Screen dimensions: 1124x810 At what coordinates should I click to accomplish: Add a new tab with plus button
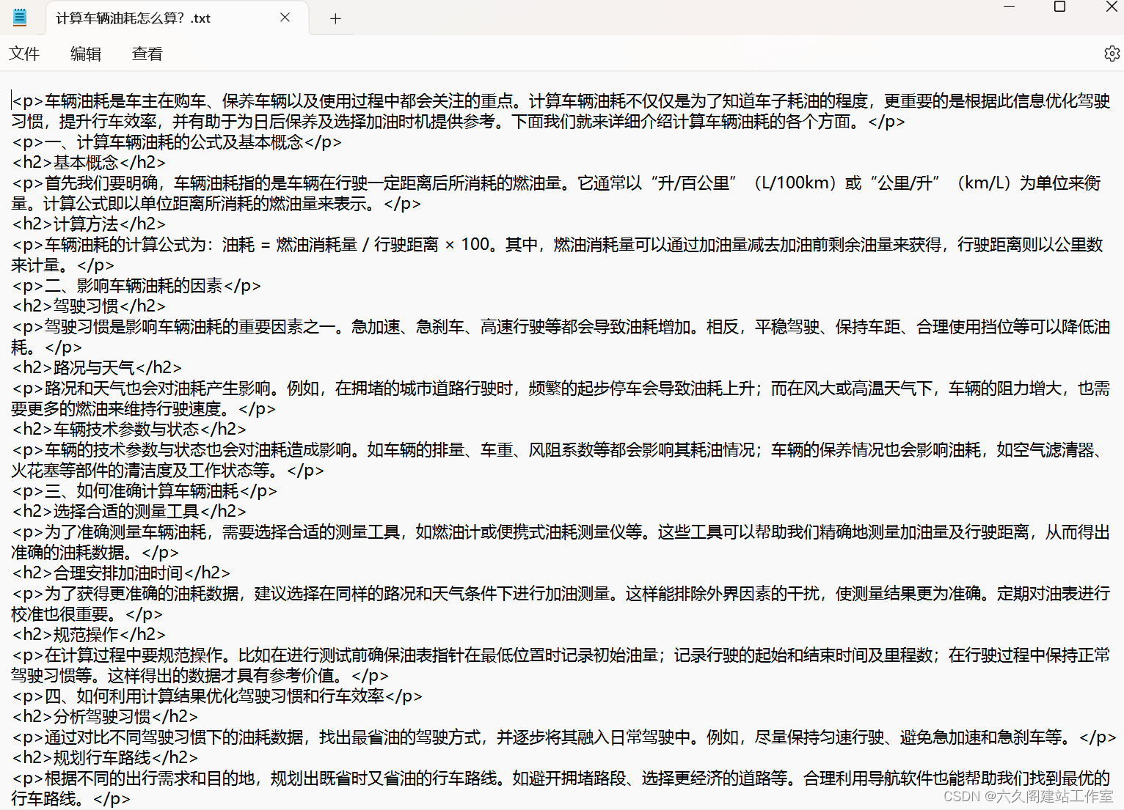(335, 18)
